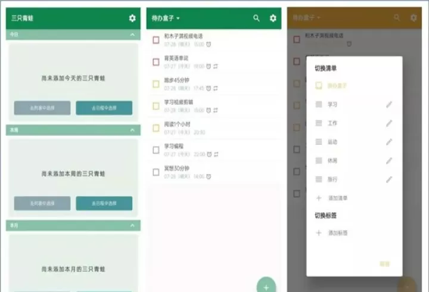Open settings gear in the green 待办盒子 header
The width and height of the screenshot is (429, 292).
coord(273,18)
